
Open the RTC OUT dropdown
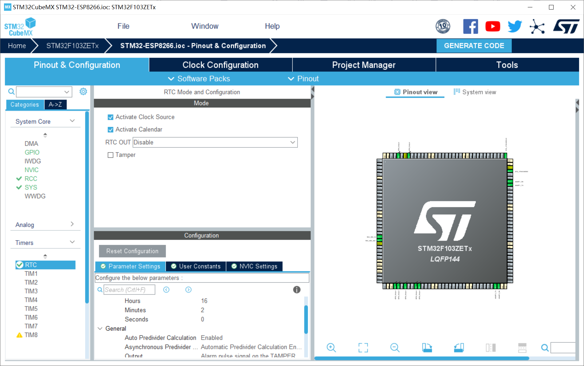[215, 142]
